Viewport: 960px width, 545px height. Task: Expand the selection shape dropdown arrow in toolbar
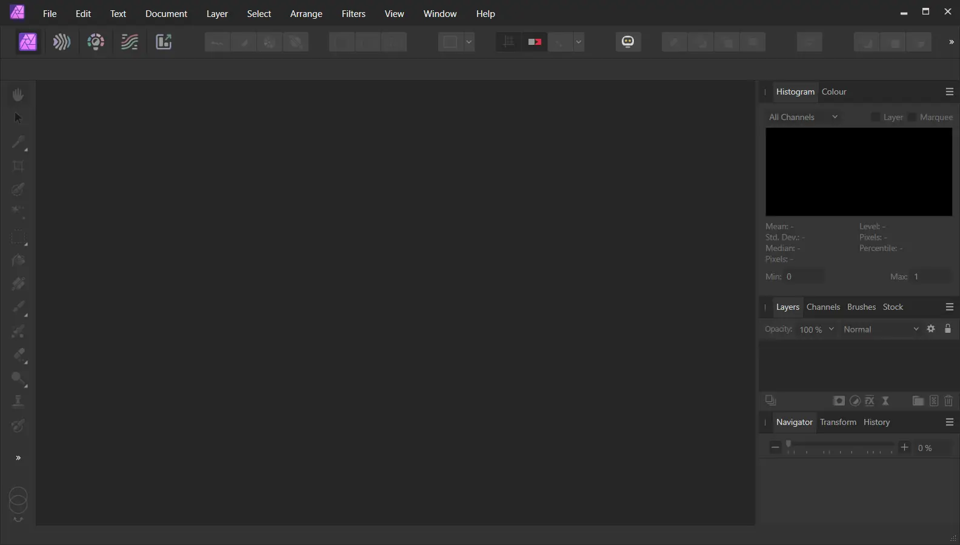[x=469, y=42]
